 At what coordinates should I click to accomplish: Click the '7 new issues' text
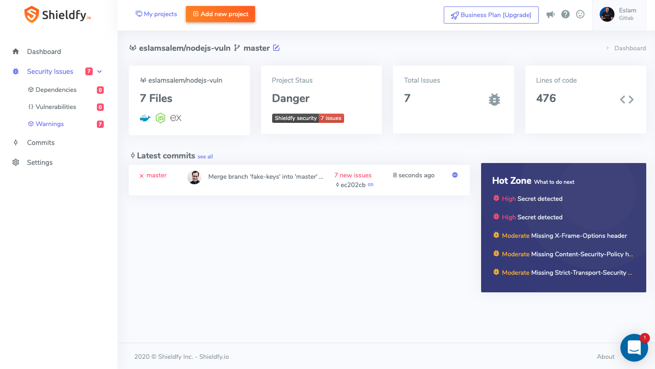353,175
